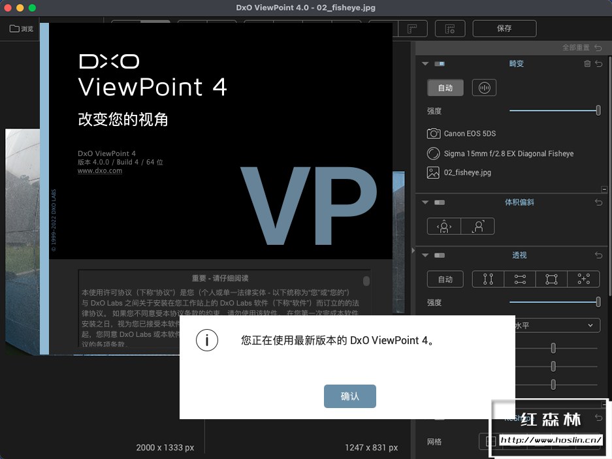Click the 重要 - 请仔细阅读 license heading
The width and height of the screenshot is (612, 459).
(x=220, y=278)
